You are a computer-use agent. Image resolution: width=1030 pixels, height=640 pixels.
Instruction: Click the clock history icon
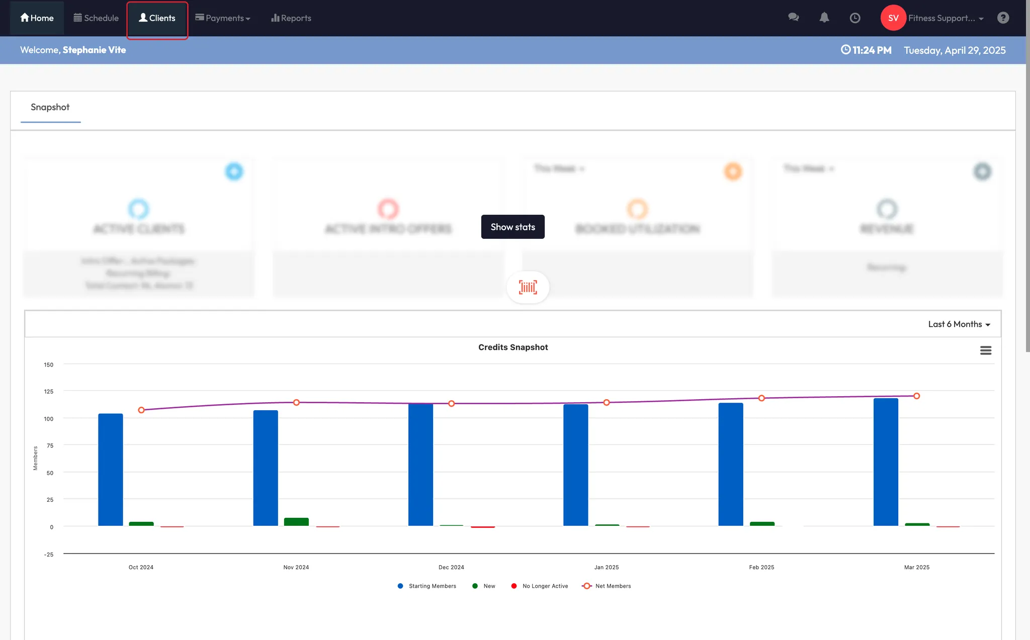click(855, 18)
